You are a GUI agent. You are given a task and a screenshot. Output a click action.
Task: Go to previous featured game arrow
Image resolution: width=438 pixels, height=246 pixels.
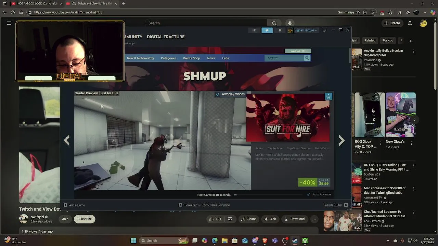coord(66,140)
